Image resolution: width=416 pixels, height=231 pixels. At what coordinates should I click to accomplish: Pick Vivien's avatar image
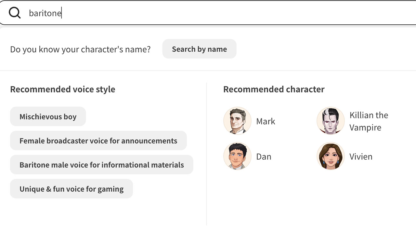[331, 156]
